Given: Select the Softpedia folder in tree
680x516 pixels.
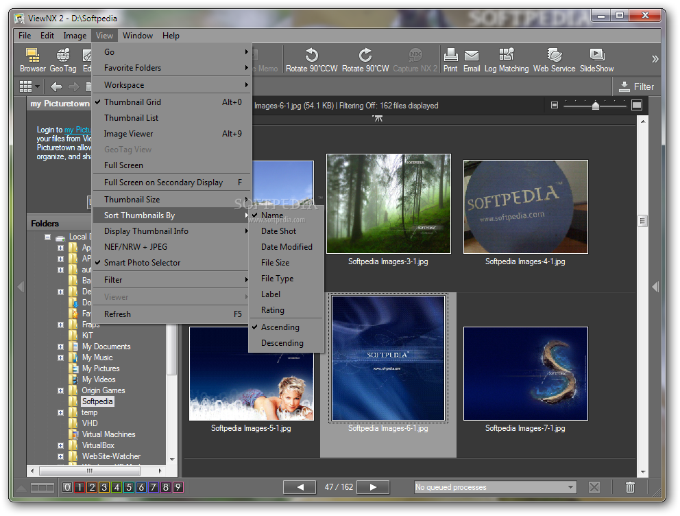Looking at the screenshot, I should point(97,401).
